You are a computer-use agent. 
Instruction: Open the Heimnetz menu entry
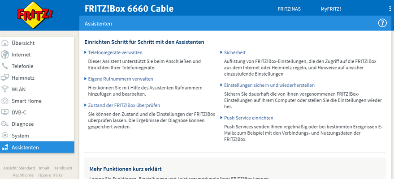[23, 78]
